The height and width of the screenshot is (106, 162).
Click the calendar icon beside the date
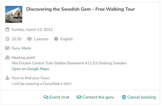click(x=7, y=30)
